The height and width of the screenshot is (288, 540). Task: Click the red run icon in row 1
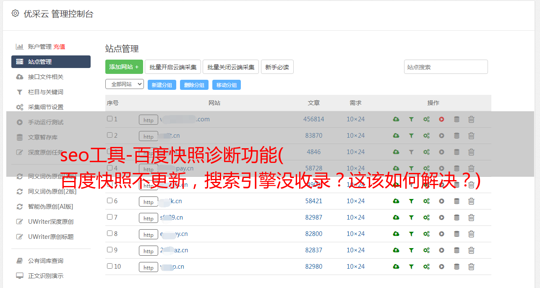pos(441,119)
